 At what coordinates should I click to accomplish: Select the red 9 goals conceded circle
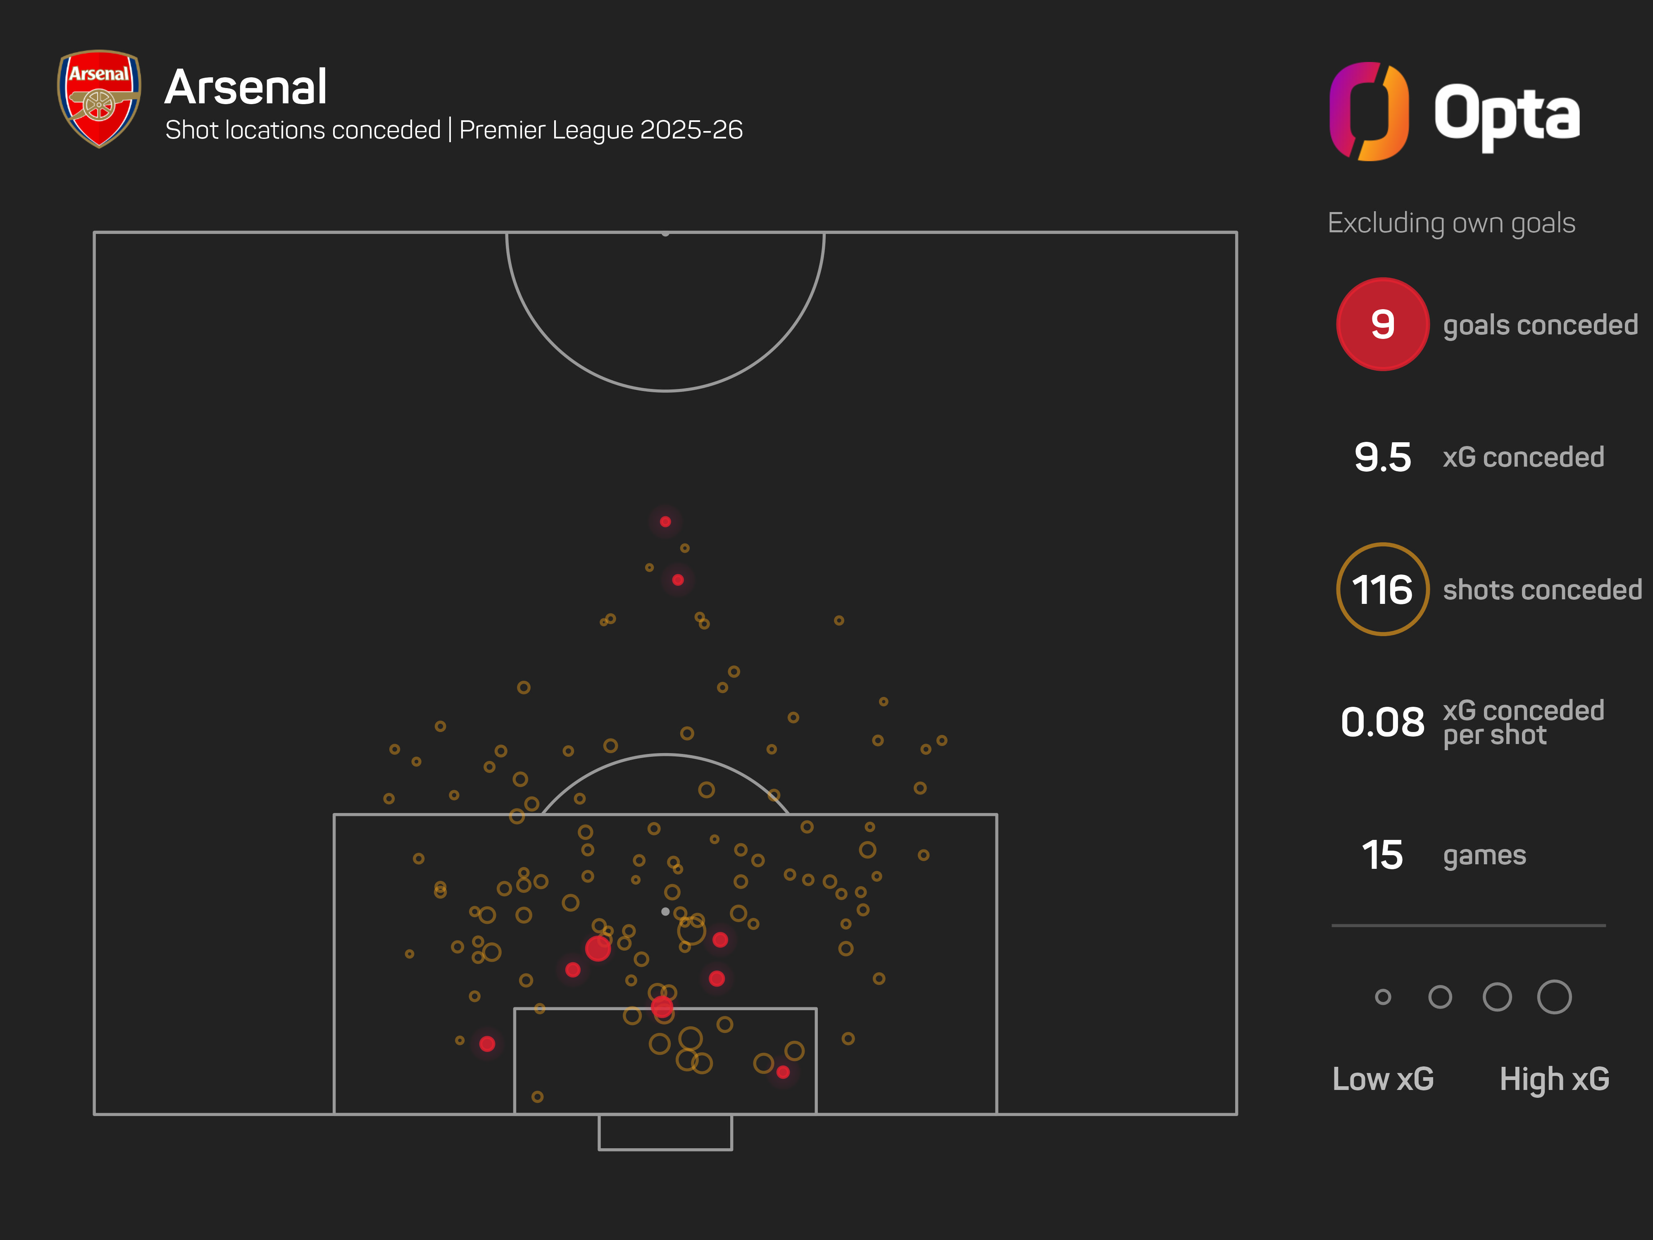point(1382,324)
